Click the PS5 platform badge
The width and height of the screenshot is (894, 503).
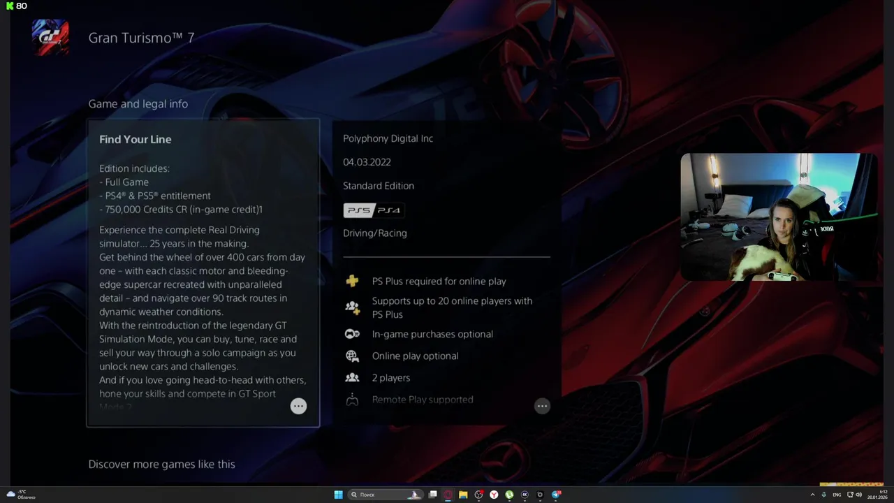[359, 210]
